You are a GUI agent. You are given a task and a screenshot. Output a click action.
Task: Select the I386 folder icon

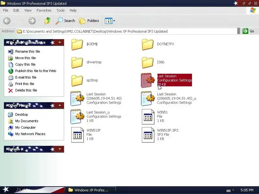(148, 62)
